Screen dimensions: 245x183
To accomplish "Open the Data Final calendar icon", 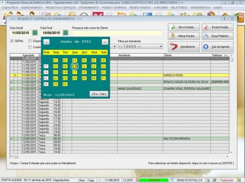I will (x=66, y=33).
